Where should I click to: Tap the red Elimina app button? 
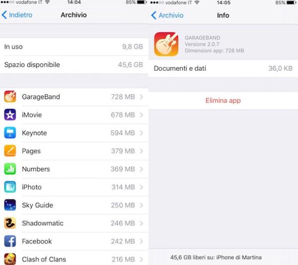(x=223, y=101)
